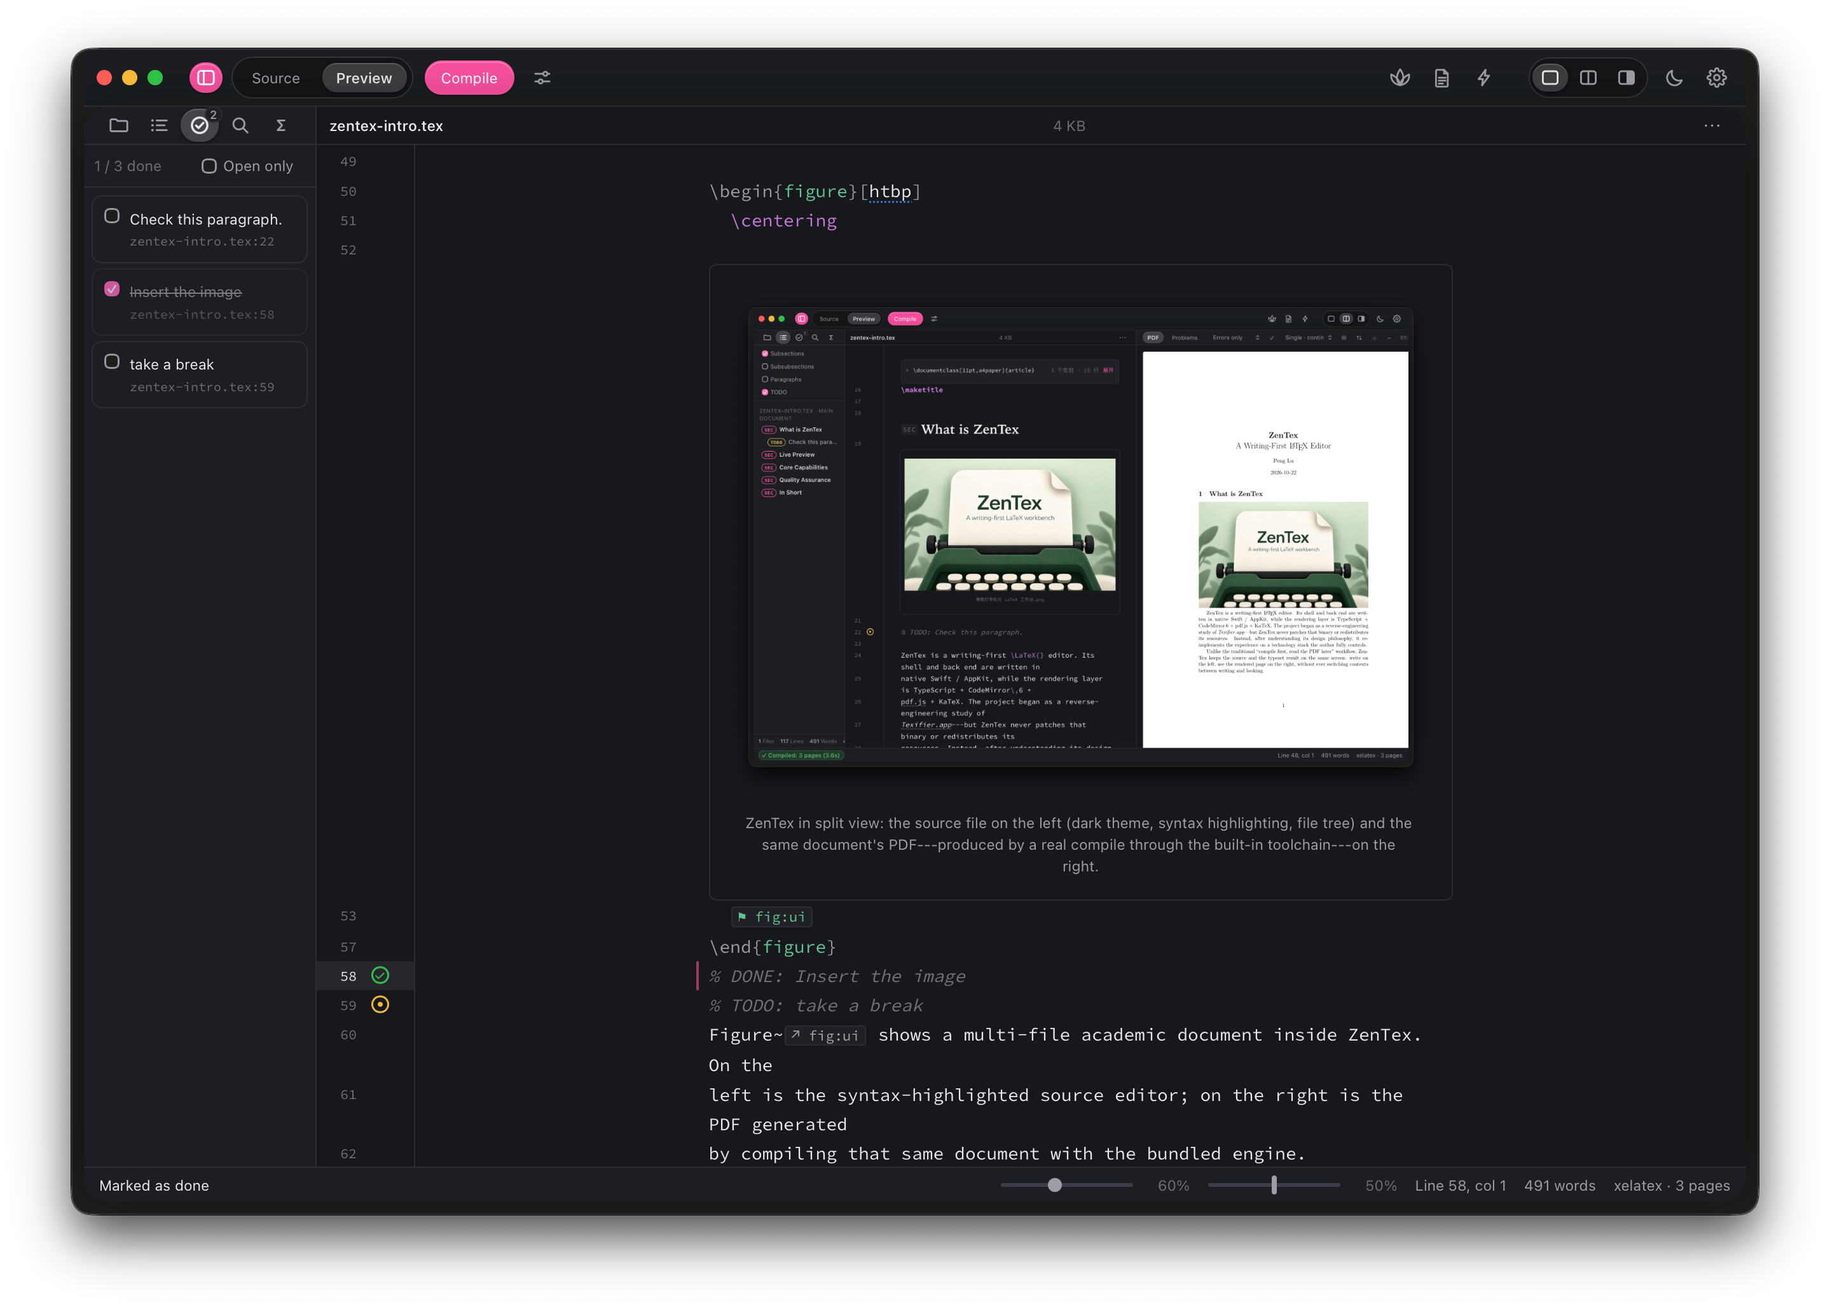Open the outline list sidebar tab
Screen dimensions: 1830x1309
pos(159,125)
